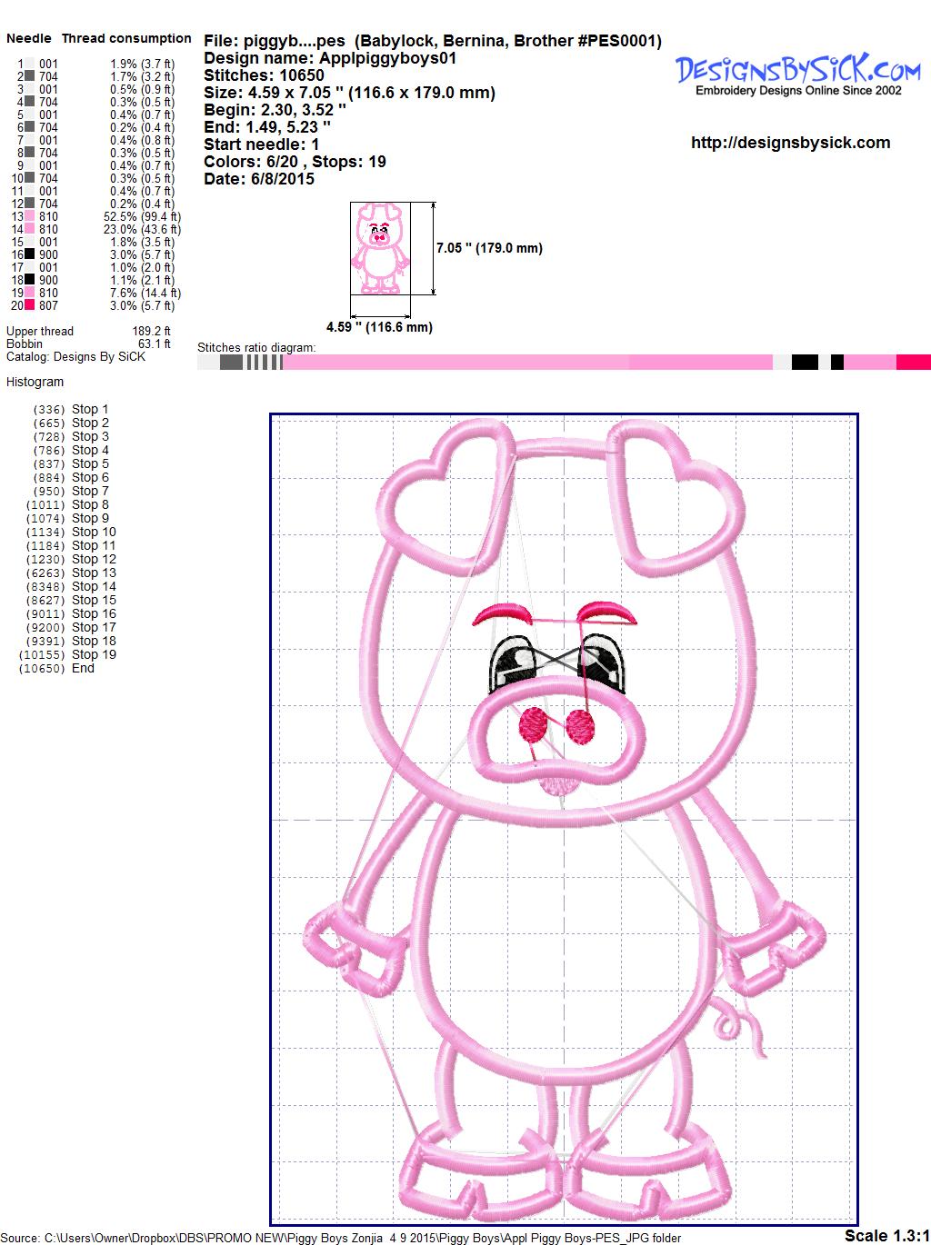This screenshot has width=931, height=1245.
Task: Click the Needle column header
Action: pyautogui.click(x=29, y=38)
